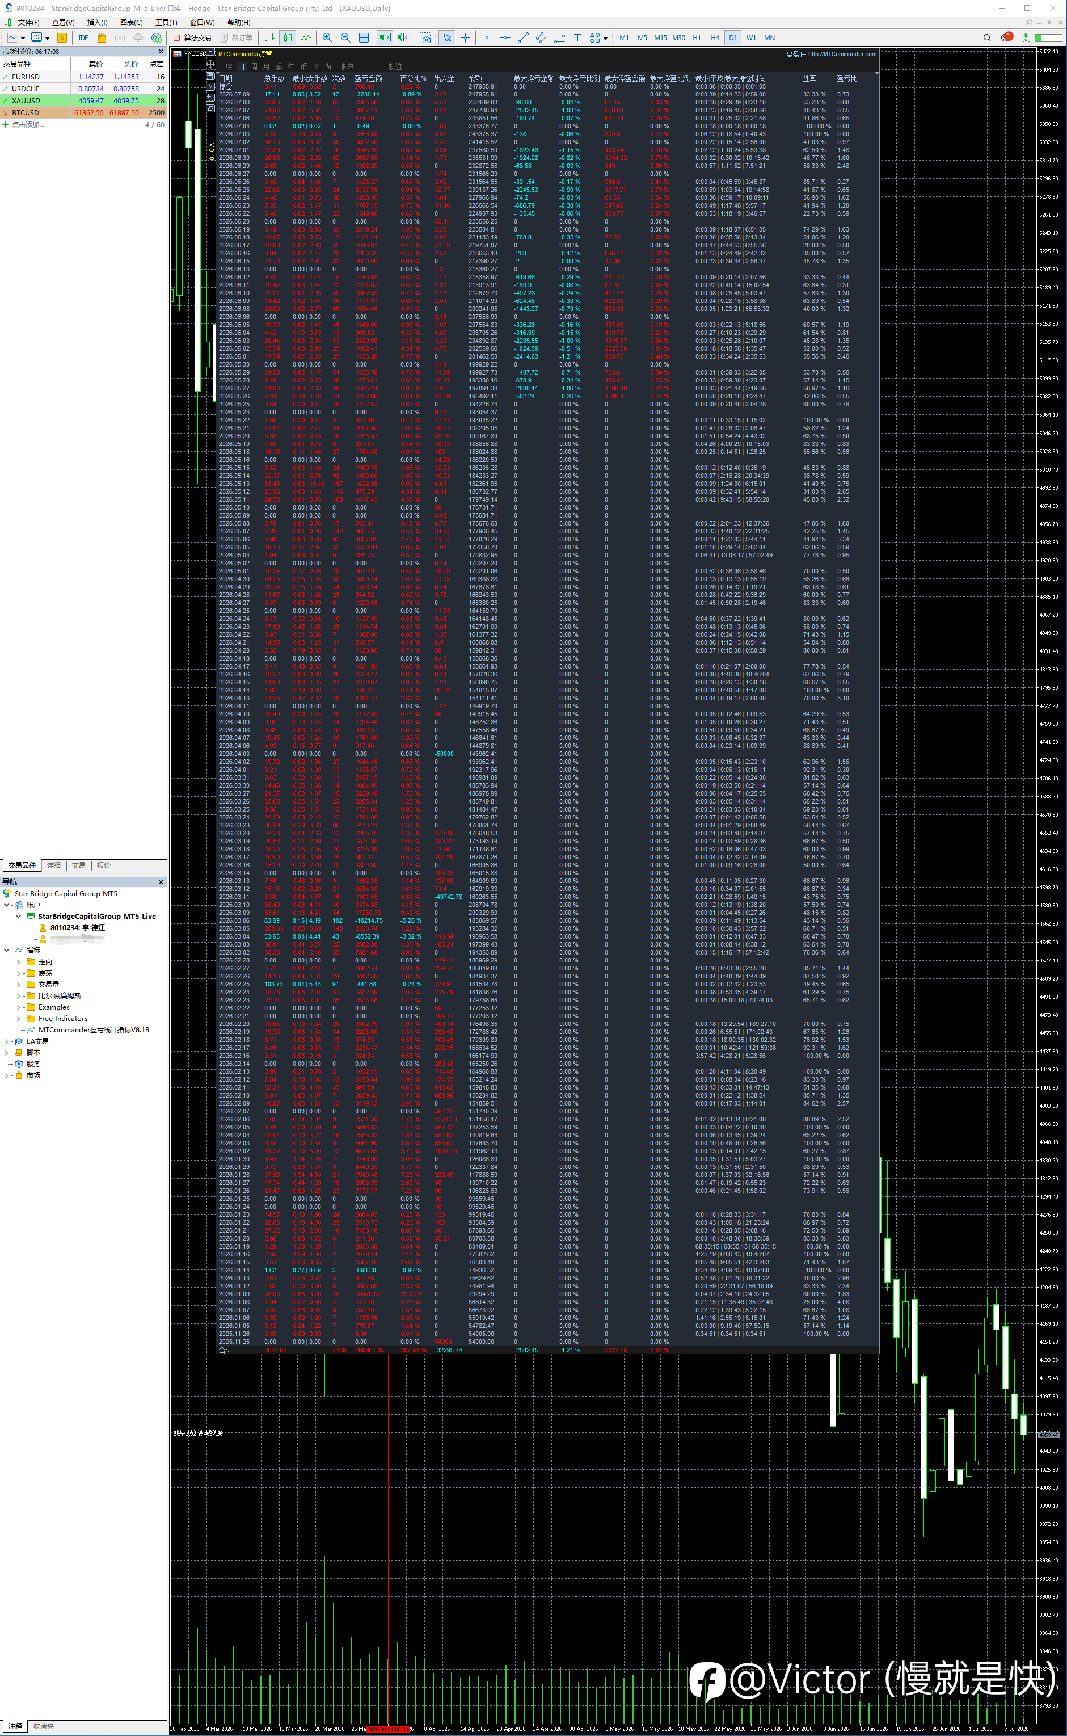Click the search magnifier icon at top right
Viewport: 1067px width, 1736px height.
(x=987, y=38)
